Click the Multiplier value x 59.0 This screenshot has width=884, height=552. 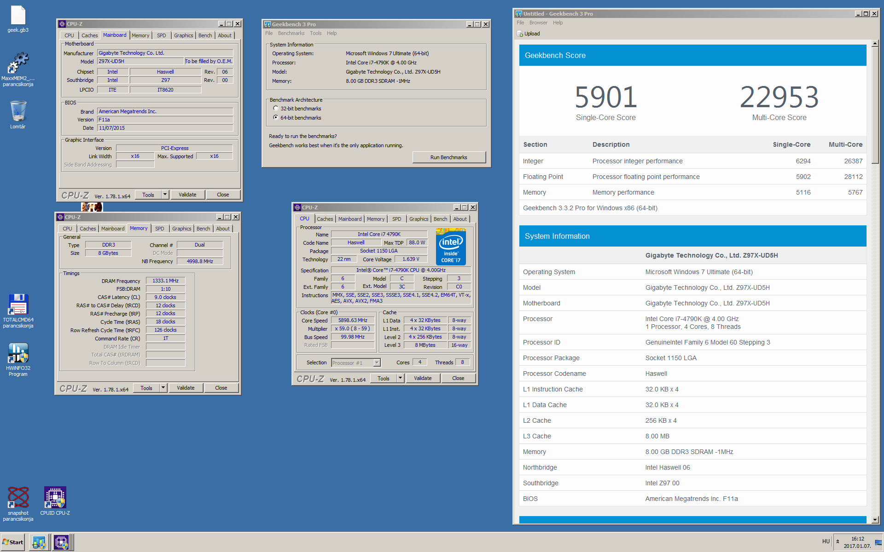point(353,328)
